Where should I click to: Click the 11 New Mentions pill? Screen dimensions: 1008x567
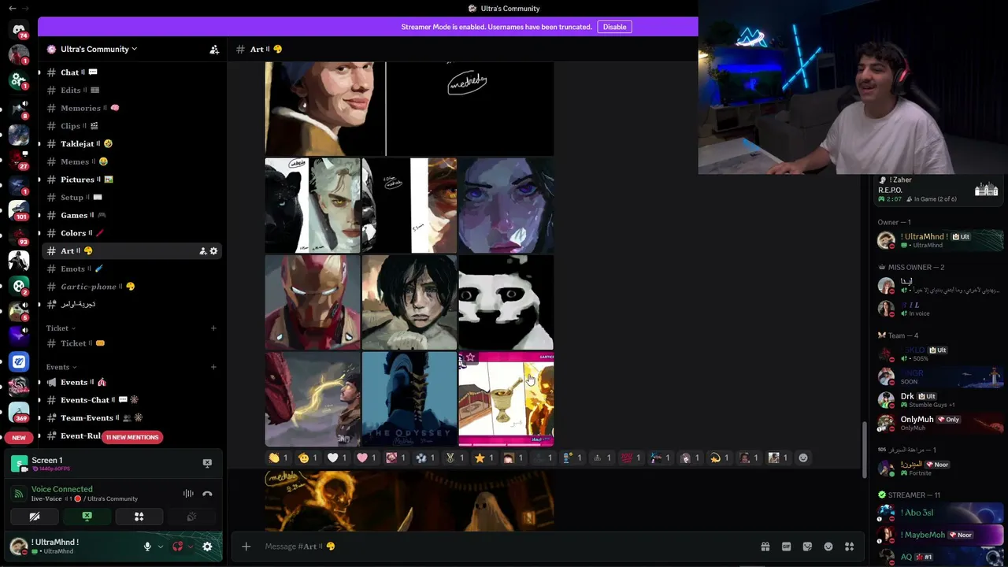click(132, 437)
